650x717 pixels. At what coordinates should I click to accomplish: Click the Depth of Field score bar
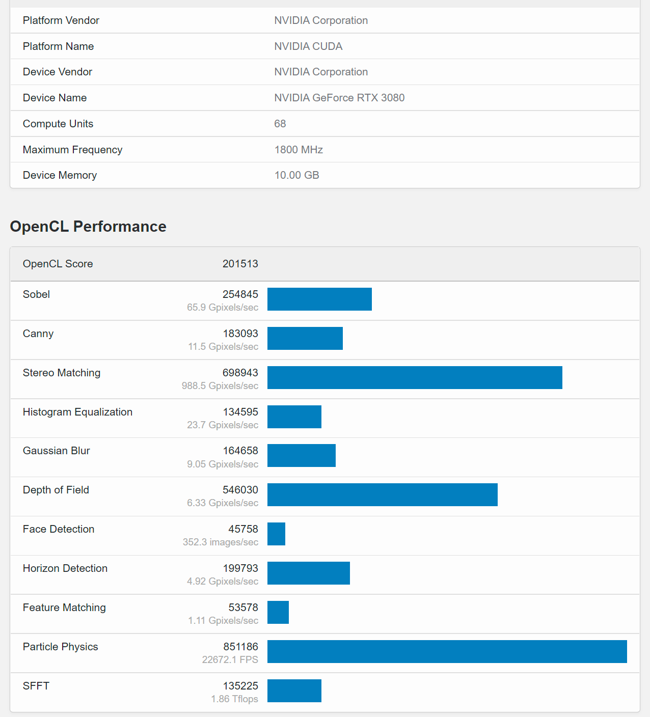[383, 494]
